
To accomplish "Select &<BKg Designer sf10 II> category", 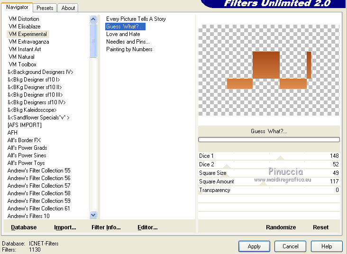I will click(x=35, y=87).
